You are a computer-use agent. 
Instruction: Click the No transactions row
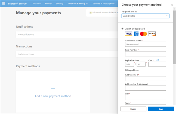[x=67, y=54]
